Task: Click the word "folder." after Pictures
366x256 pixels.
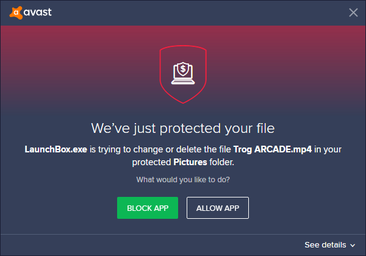Action: pos(221,162)
